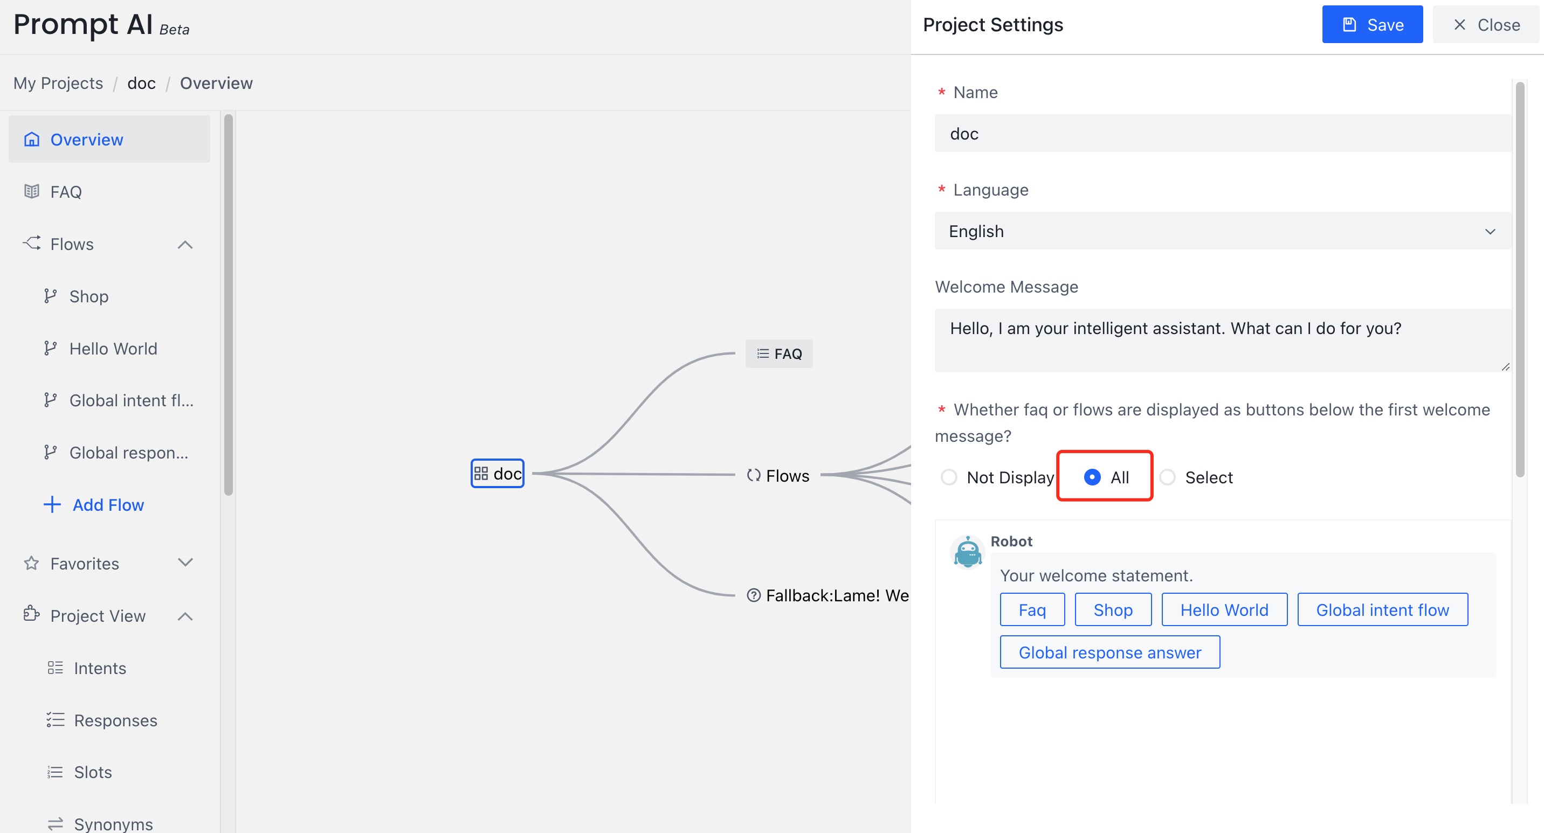Click the Project View grid icon in sidebar

click(x=31, y=615)
